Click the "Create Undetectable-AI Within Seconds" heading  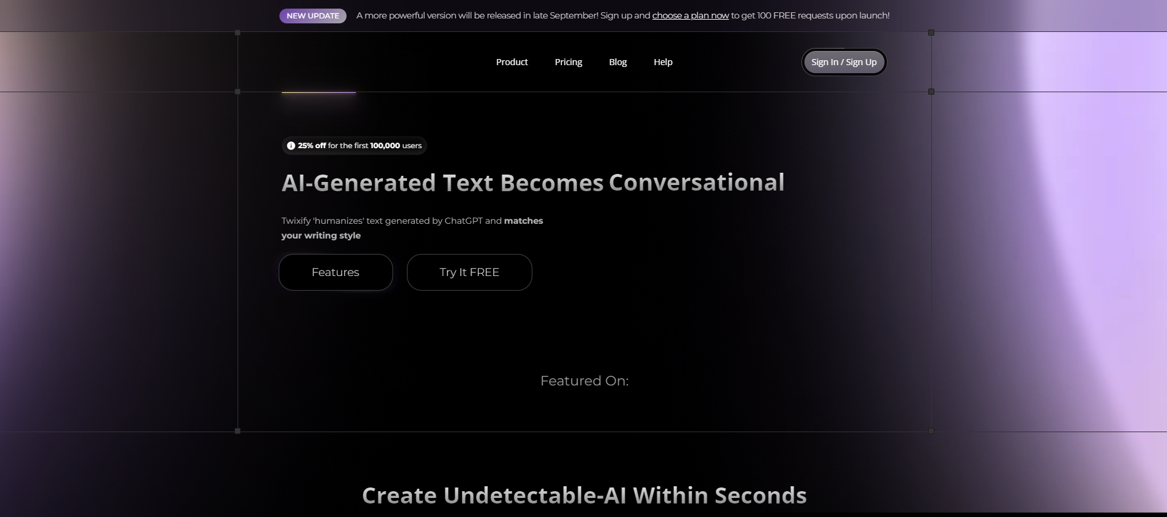[584, 495]
